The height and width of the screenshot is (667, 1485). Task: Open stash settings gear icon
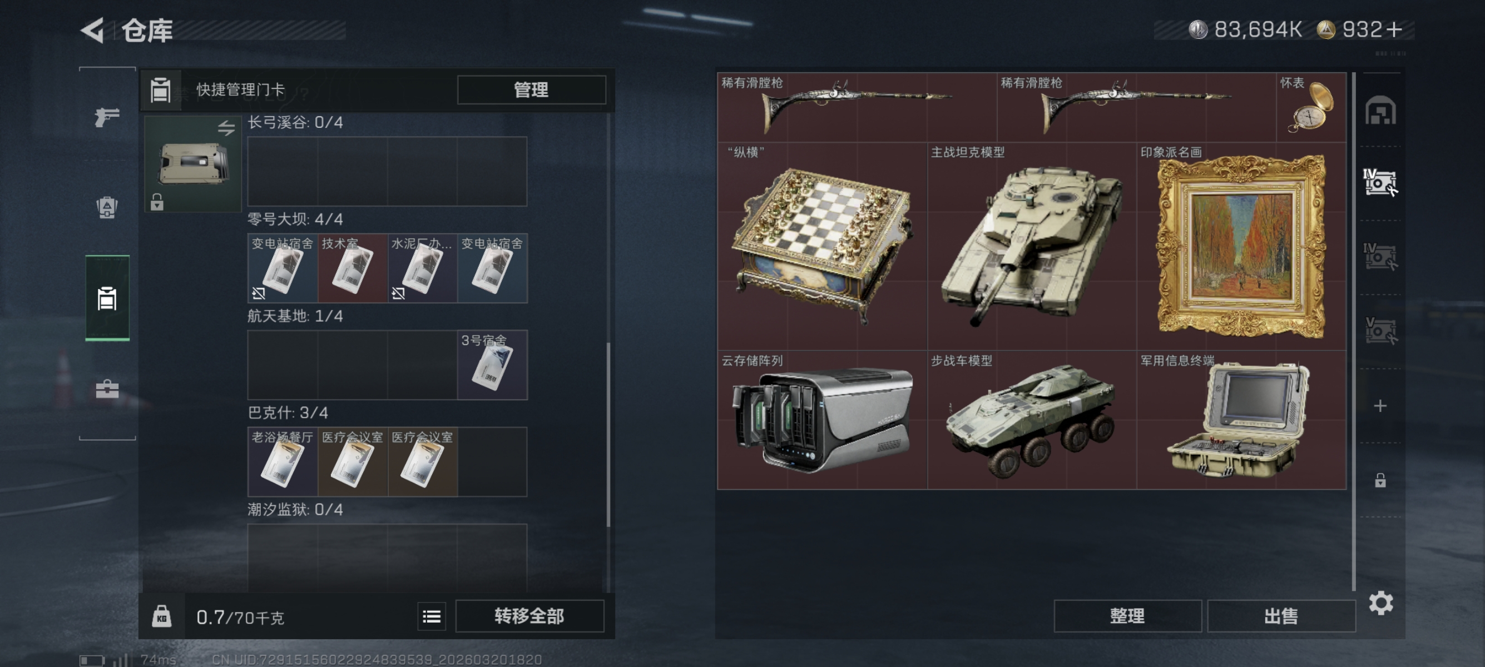pyautogui.click(x=1380, y=603)
